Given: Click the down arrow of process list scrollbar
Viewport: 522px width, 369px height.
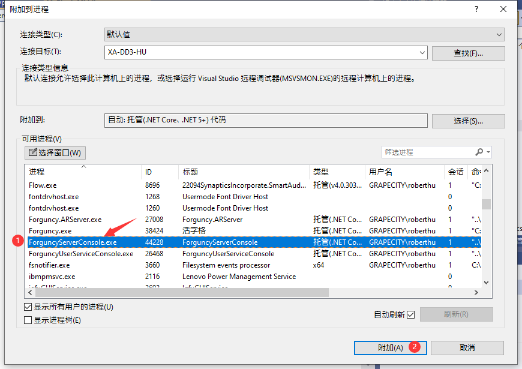Looking at the screenshot, I should 487,283.
